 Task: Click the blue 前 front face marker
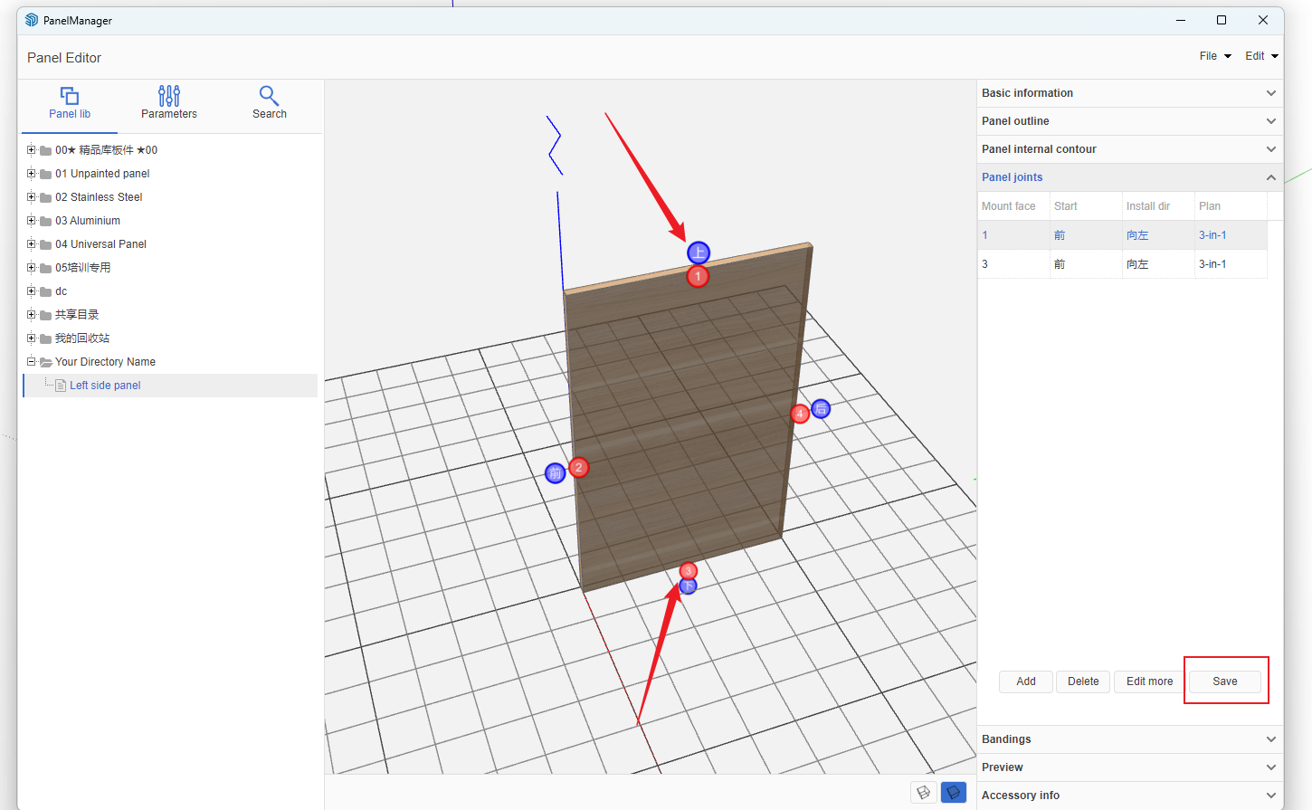tap(556, 473)
